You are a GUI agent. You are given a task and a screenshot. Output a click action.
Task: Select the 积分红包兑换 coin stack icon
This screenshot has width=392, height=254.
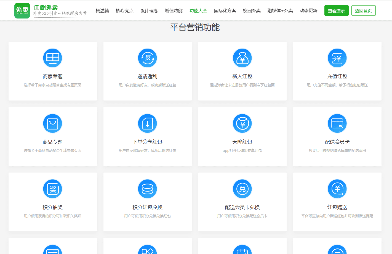click(x=147, y=189)
